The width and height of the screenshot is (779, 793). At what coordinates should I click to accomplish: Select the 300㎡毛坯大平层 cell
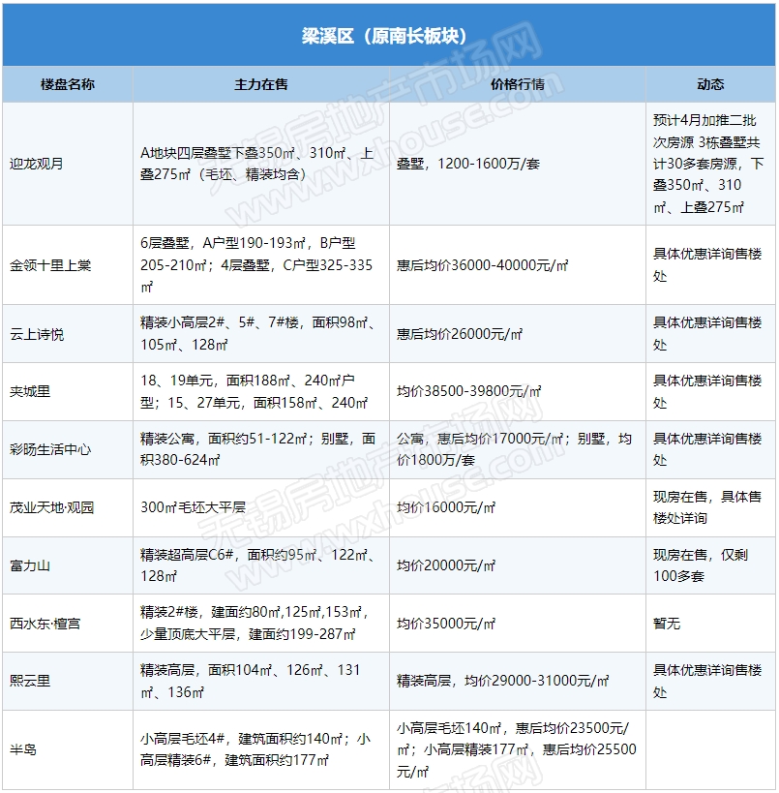261,507
